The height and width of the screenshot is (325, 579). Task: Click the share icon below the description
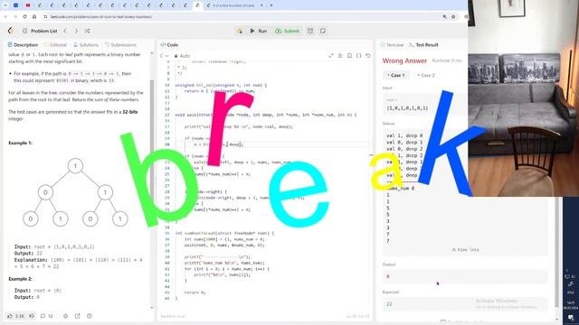pyautogui.click(x=77, y=316)
